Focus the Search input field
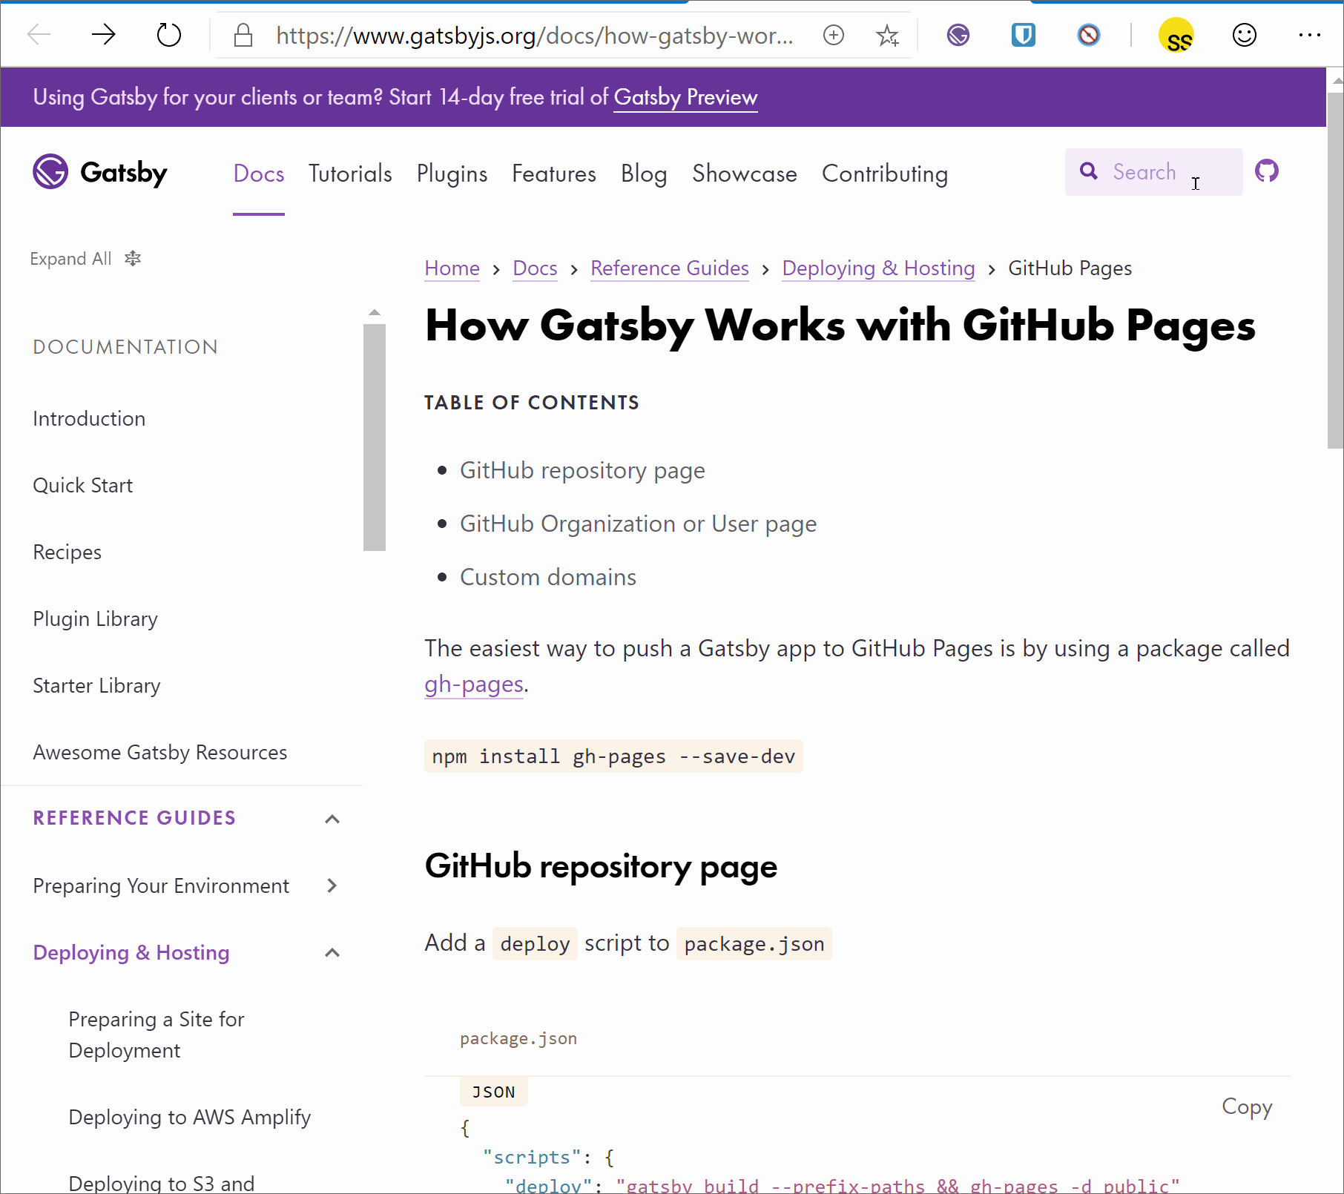Viewport: 1344px width, 1194px height. 1154,172
